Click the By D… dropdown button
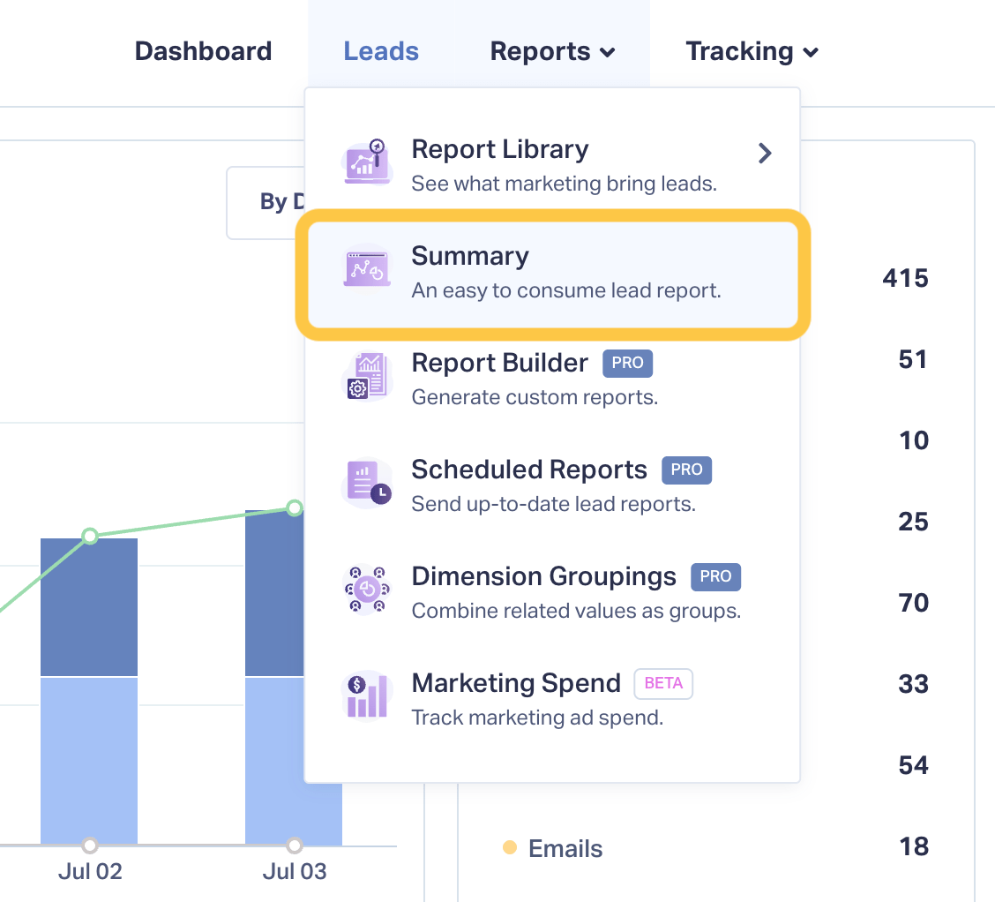The height and width of the screenshot is (902, 995). click(x=266, y=202)
